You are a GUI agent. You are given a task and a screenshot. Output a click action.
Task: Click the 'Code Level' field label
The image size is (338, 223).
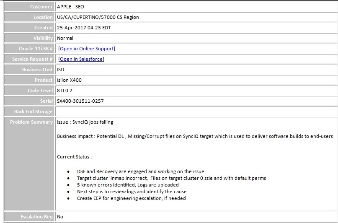(x=40, y=91)
